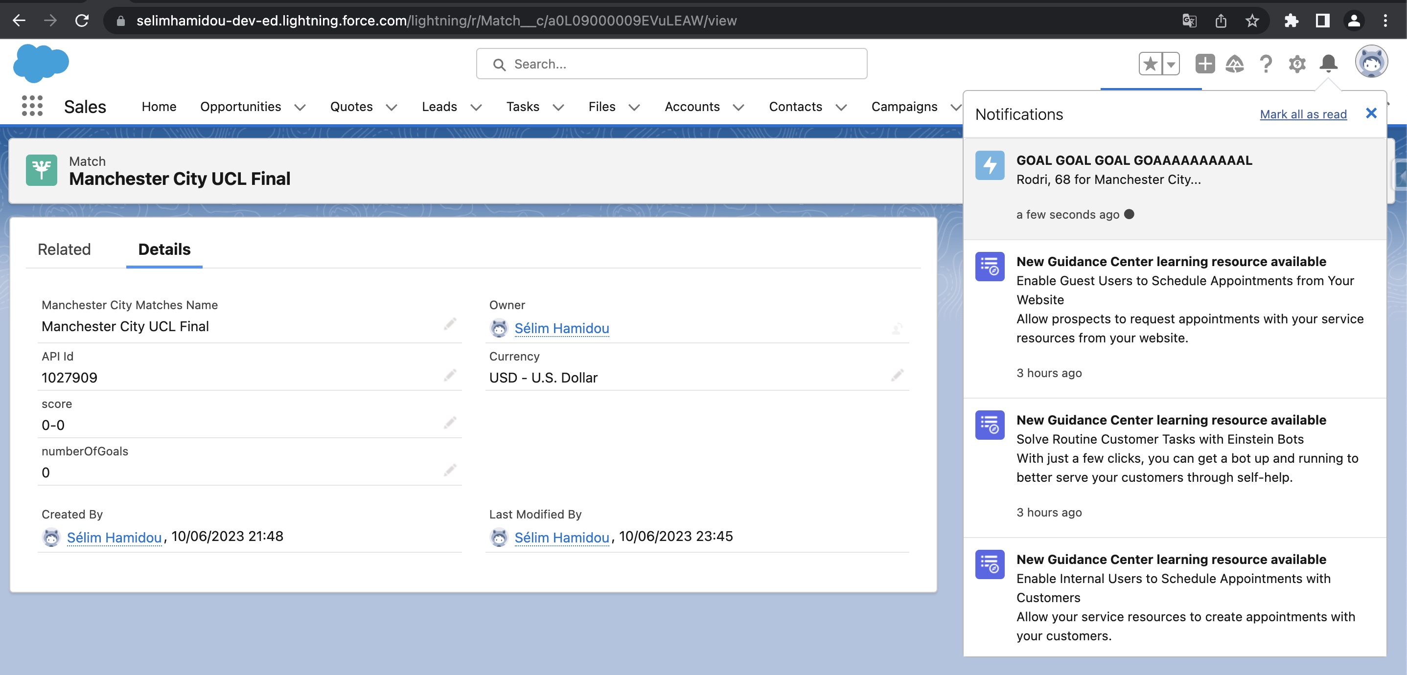Click the browser forward arrow
This screenshot has height=675, width=1407.
point(50,21)
